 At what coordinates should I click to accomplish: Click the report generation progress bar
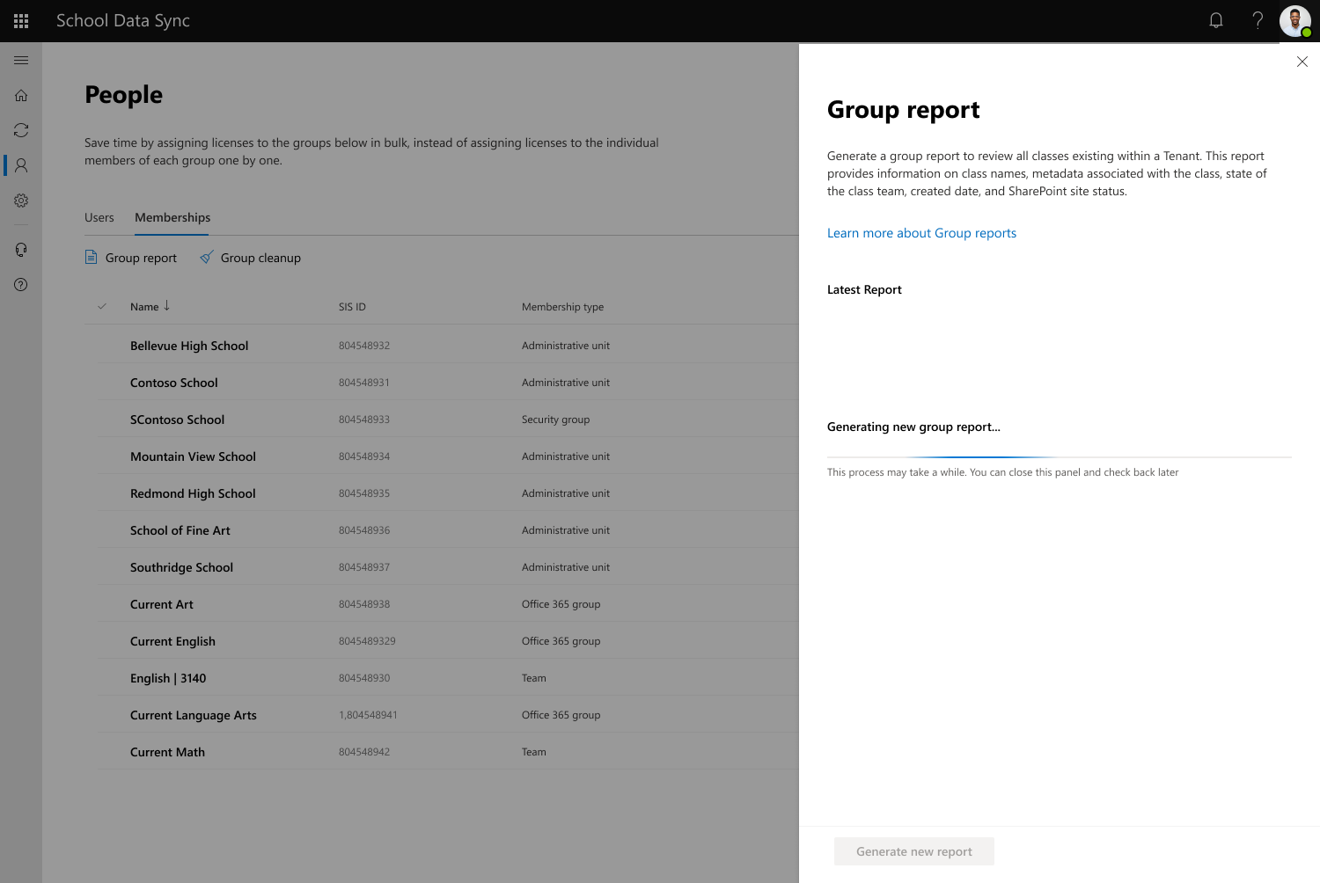tap(1060, 457)
